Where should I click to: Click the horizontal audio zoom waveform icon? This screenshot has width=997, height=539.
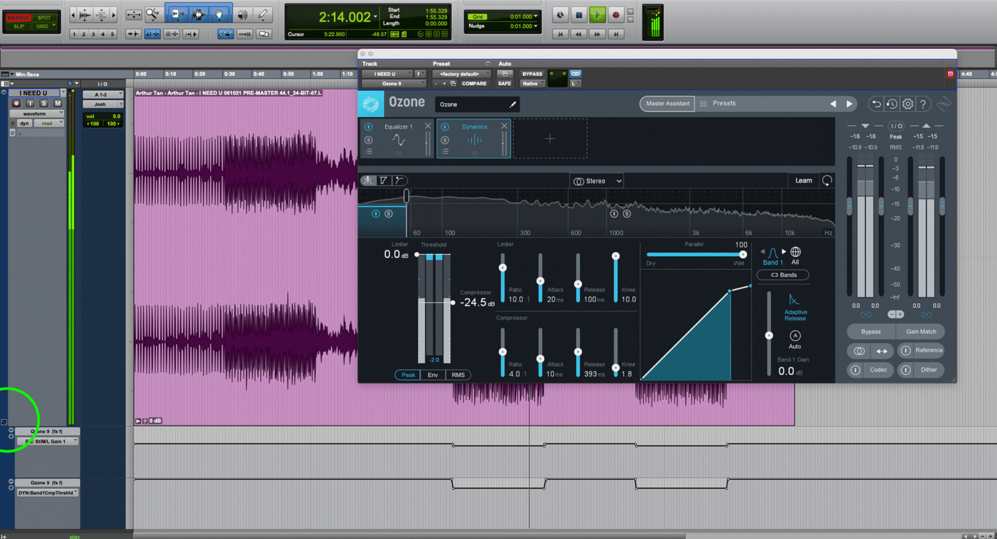(85, 15)
